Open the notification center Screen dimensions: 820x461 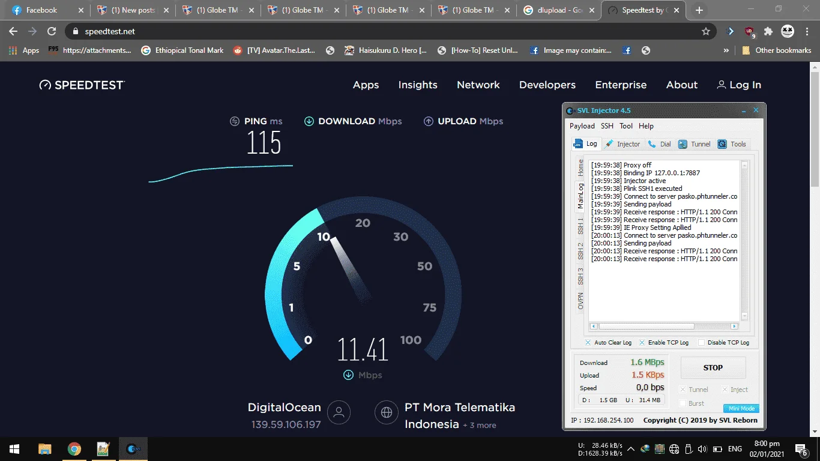click(x=801, y=449)
